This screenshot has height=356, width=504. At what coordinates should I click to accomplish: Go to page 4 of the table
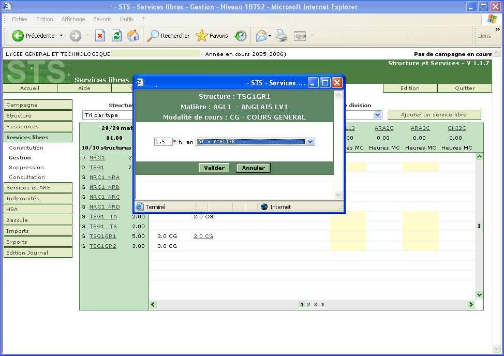point(322,305)
